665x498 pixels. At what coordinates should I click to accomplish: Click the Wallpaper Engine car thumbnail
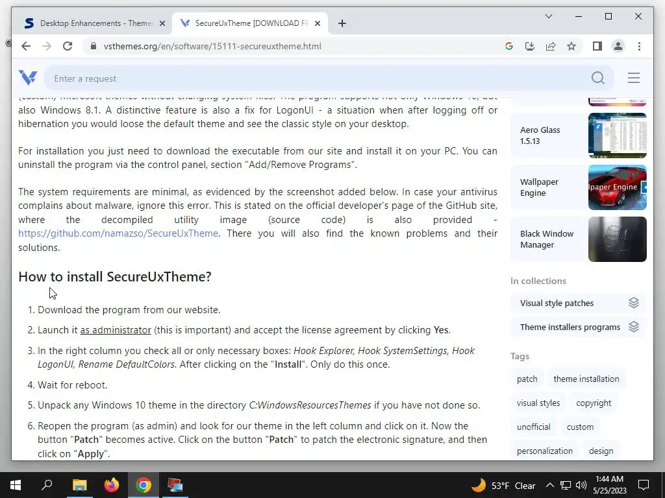pyautogui.click(x=617, y=187)
